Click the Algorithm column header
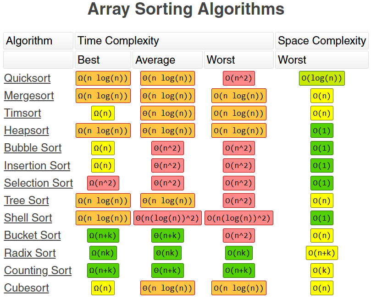This screenshot has height=298, width=371. (38, 41)
